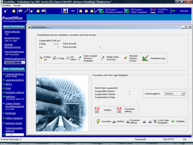Click the sawmill timber picture
The height and width of the screenshot is (145, 193).
coord(62,103)
